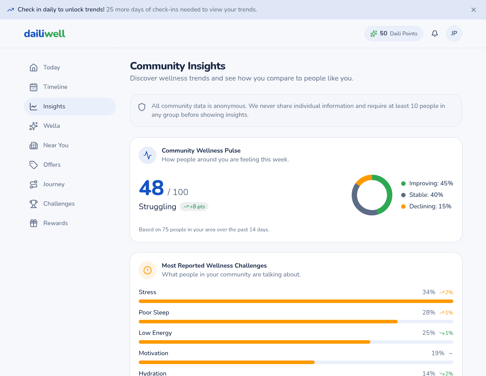This screenshot has width=486, height=376.
Task: Click the Poor Sleep progress bar
Action: point(296,322)
